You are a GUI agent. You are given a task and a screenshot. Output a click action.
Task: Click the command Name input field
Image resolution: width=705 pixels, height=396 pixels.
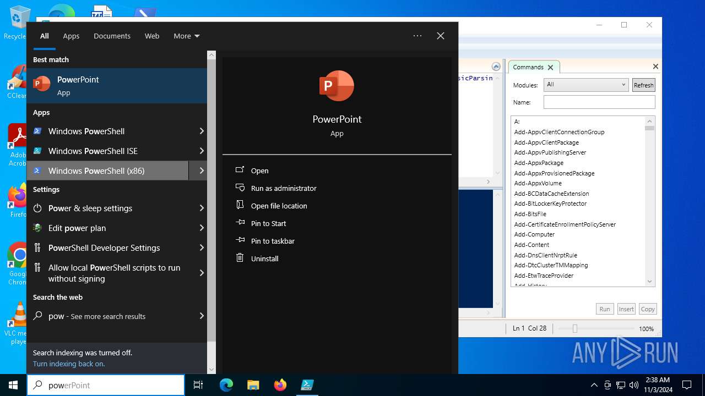pyautogui.click(x=599, y=102)
